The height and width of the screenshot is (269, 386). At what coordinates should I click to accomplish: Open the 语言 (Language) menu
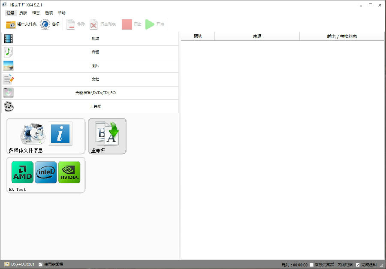[36, 12]
